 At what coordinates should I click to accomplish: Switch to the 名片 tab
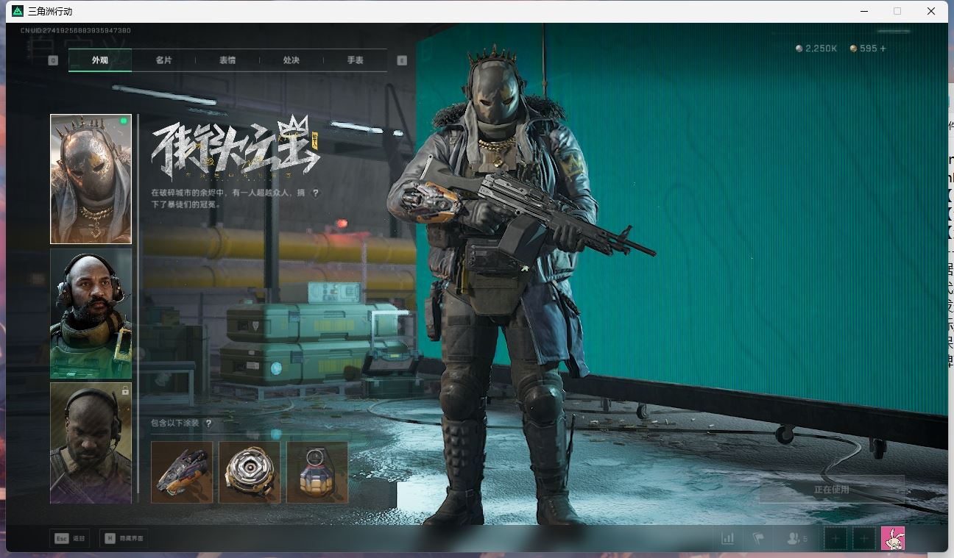point(163,60)
